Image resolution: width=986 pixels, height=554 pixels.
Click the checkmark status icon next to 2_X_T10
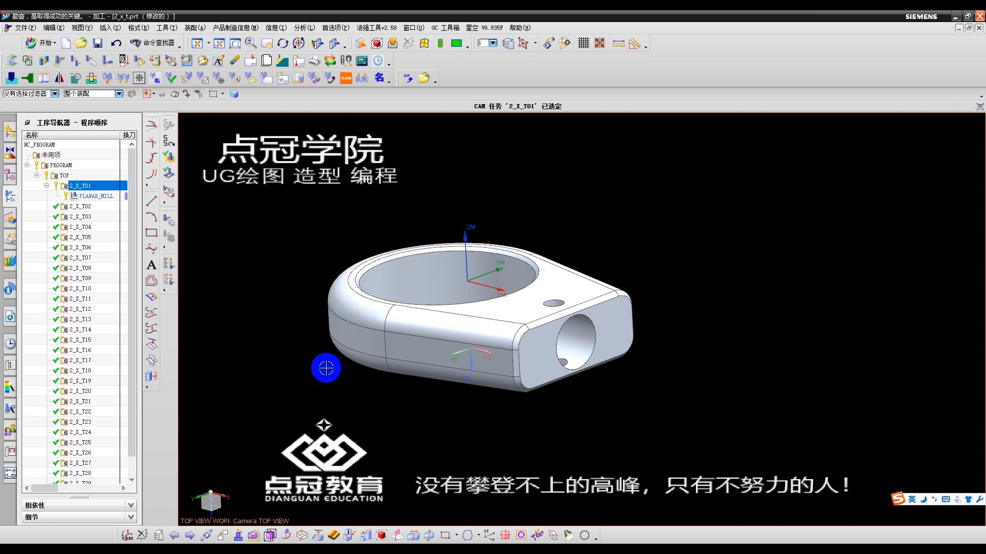pos(55,288)
